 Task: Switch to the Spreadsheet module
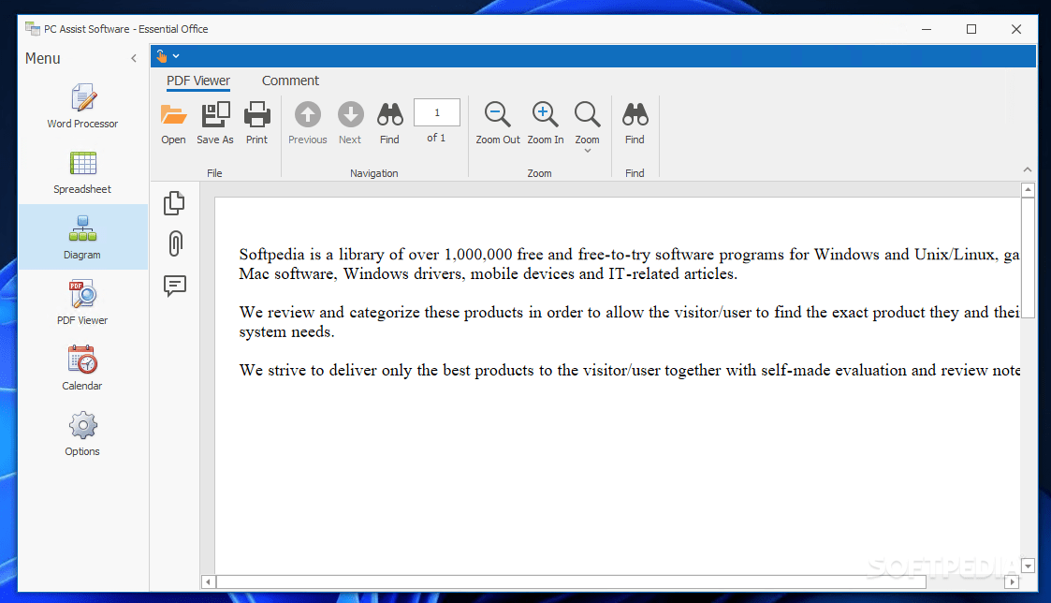point(81,170)
